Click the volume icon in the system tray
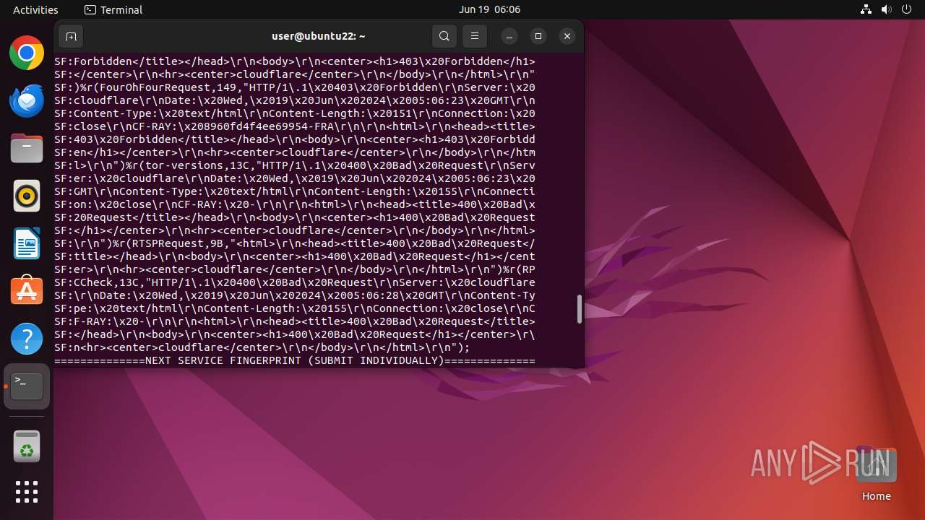 [887, 9]
